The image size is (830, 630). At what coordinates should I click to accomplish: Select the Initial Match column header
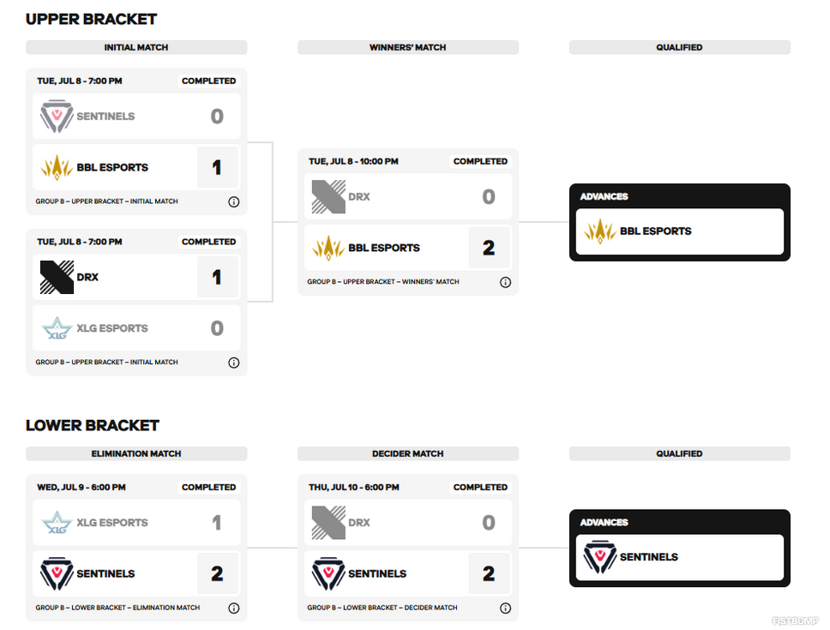(136, 47)
